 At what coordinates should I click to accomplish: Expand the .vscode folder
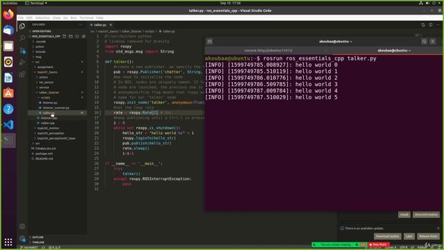[x=41, y=42]
